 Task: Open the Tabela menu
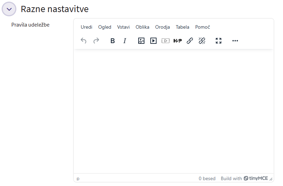pos(183,27)
